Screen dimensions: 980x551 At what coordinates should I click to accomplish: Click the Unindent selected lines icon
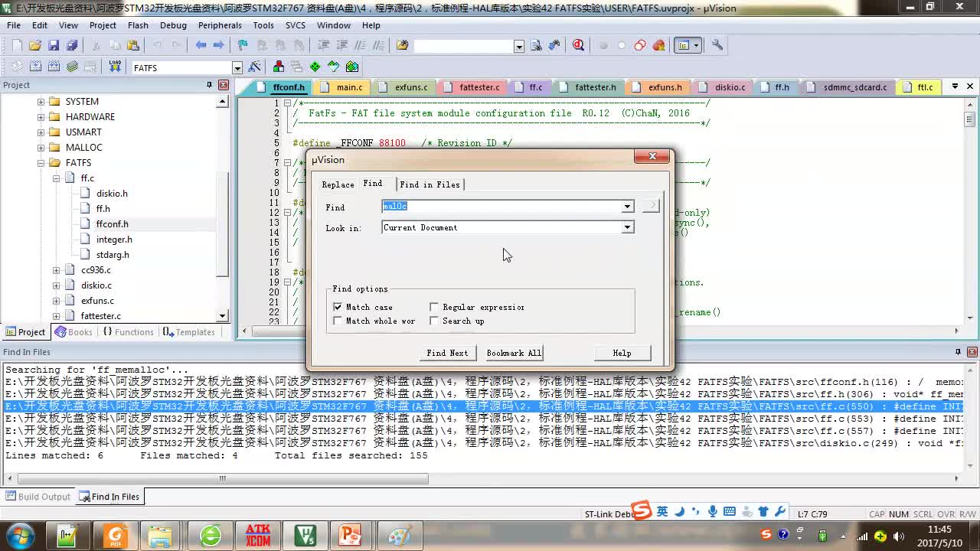click(x=342, y=45)
